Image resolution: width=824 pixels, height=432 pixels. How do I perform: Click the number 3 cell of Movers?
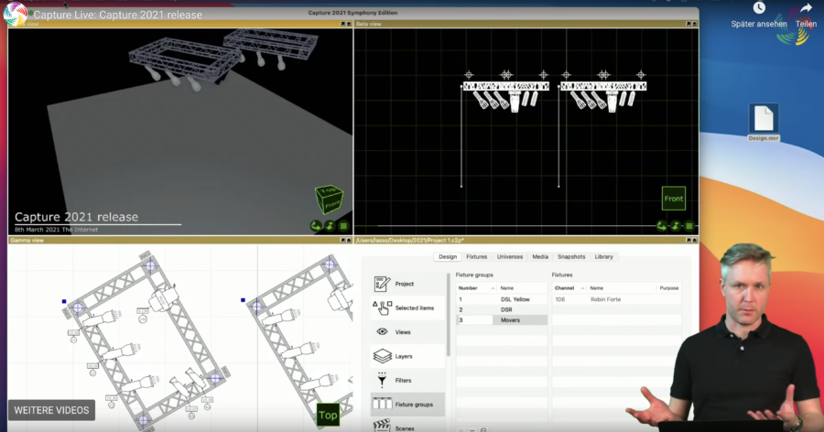(474, 320)
